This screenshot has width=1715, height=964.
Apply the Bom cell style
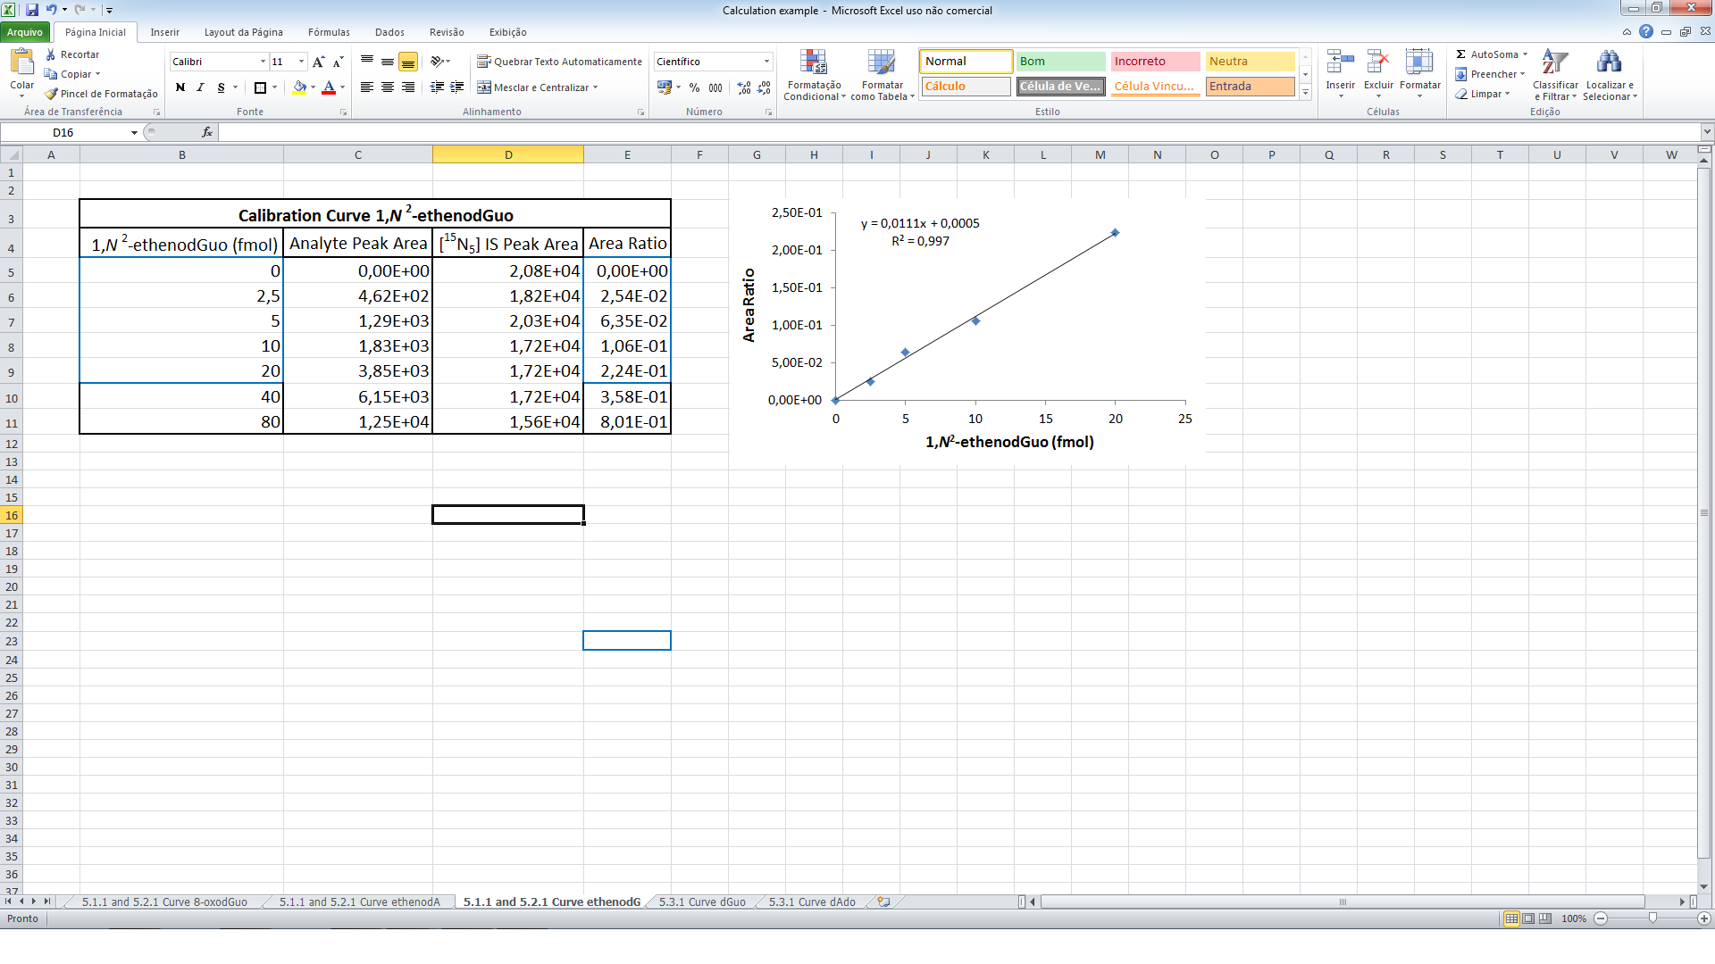pyautogui.click(x=1060, y=62)
